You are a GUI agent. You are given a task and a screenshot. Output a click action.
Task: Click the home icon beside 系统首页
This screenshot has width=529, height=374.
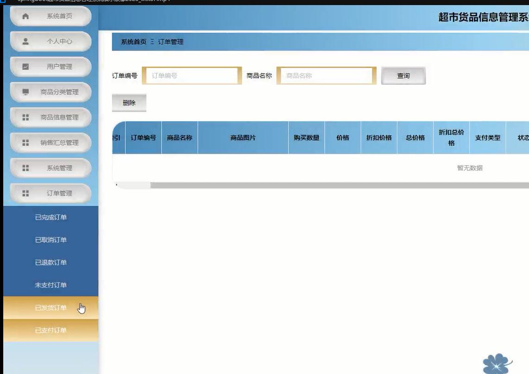click(25, 16)
